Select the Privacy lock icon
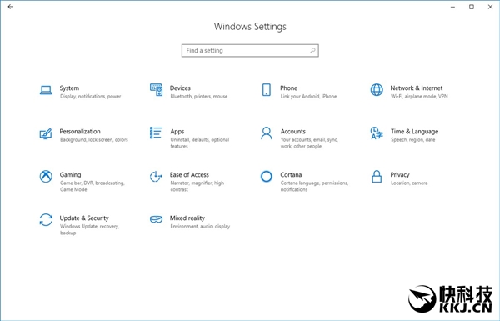This screenshot has width=500, height=321. coord(377,177)
